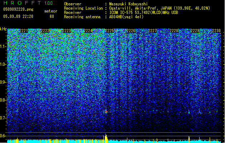This screenshot has height=143, width=225.
Task: Click the meteor label
Action: tap(51, 11)
